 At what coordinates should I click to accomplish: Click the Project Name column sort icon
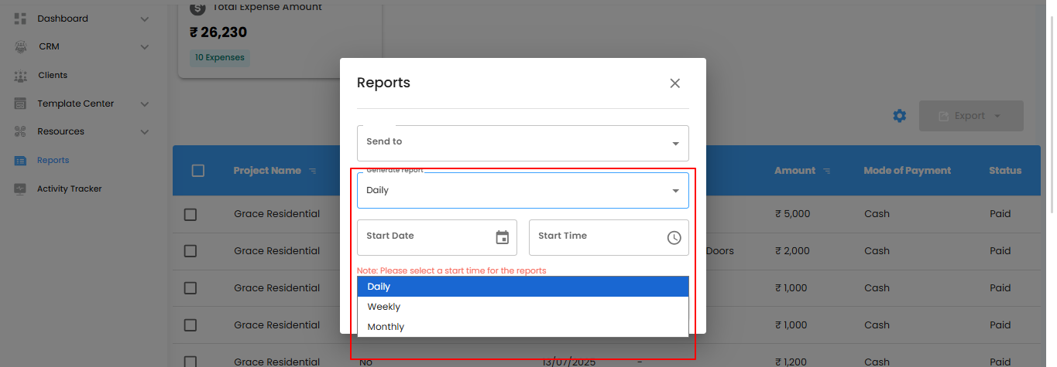click(312, 171)
